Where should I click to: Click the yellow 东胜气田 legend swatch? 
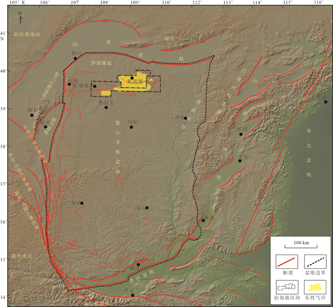[x=315, y=287]
